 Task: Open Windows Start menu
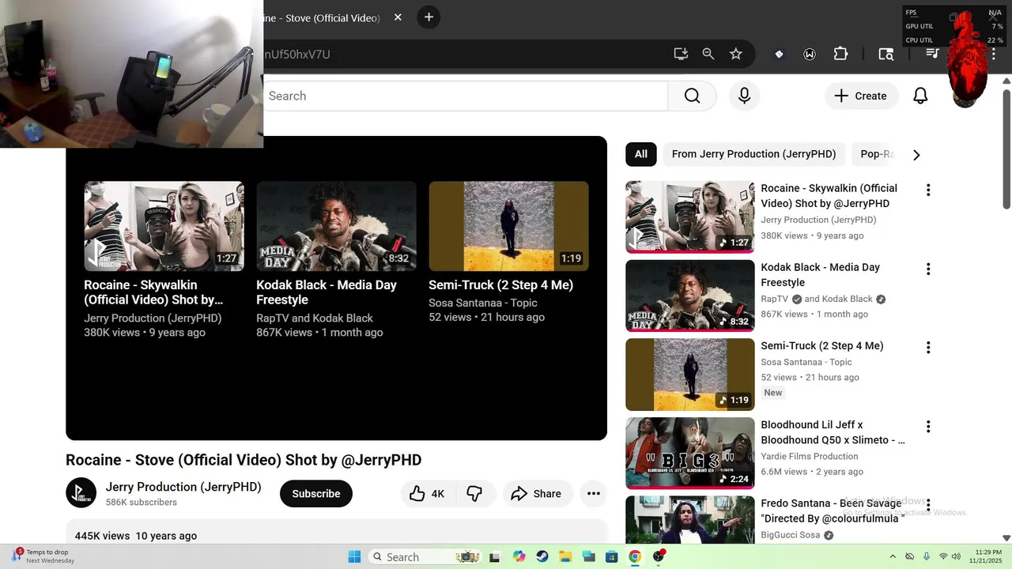(354, 556)
